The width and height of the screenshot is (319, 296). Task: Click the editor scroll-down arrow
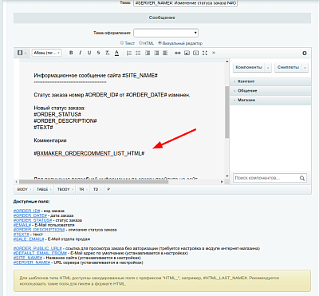point(226,176)
